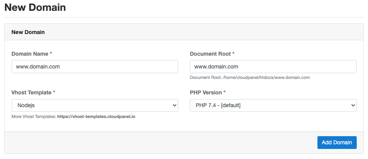
Task: Click the asterisk beside Document Root label
Action: [x=233, y=53]
